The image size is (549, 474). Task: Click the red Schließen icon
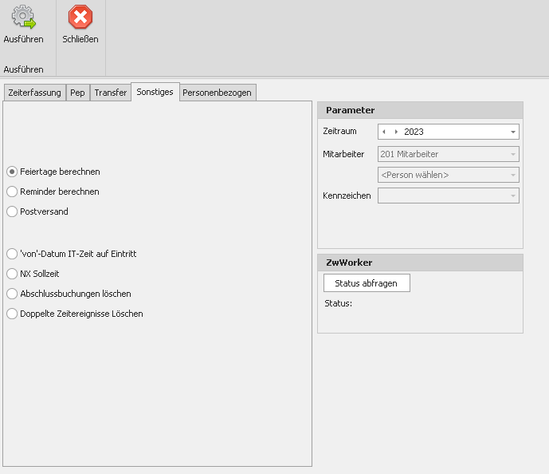[80, 18]
